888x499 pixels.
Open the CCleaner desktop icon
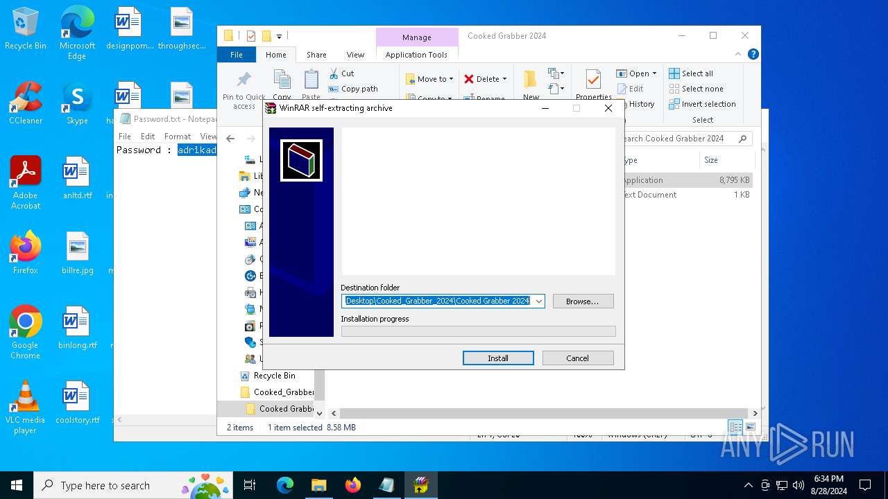point(26,104)
